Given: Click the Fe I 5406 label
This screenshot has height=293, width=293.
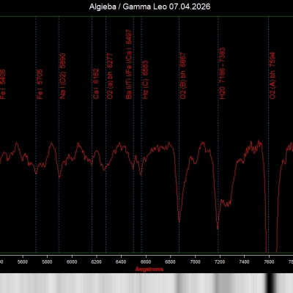Looking at the screenshot, I should (x=3, y=84).
